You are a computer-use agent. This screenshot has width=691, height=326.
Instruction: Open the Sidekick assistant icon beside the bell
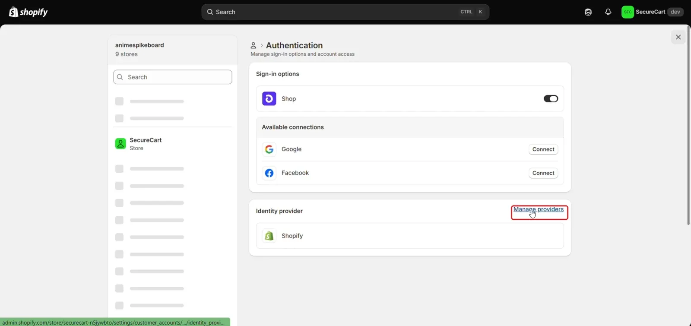coord(588,12)
